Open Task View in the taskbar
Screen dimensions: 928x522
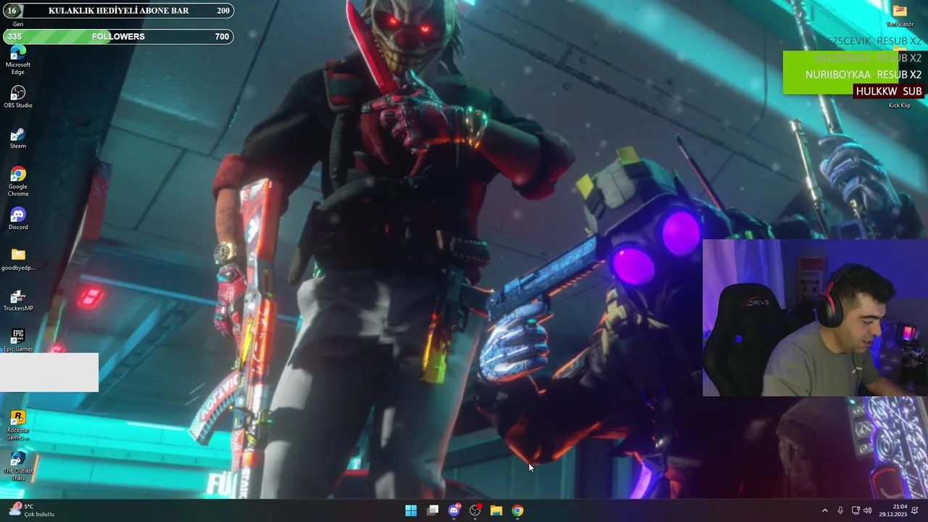(433, 510)
